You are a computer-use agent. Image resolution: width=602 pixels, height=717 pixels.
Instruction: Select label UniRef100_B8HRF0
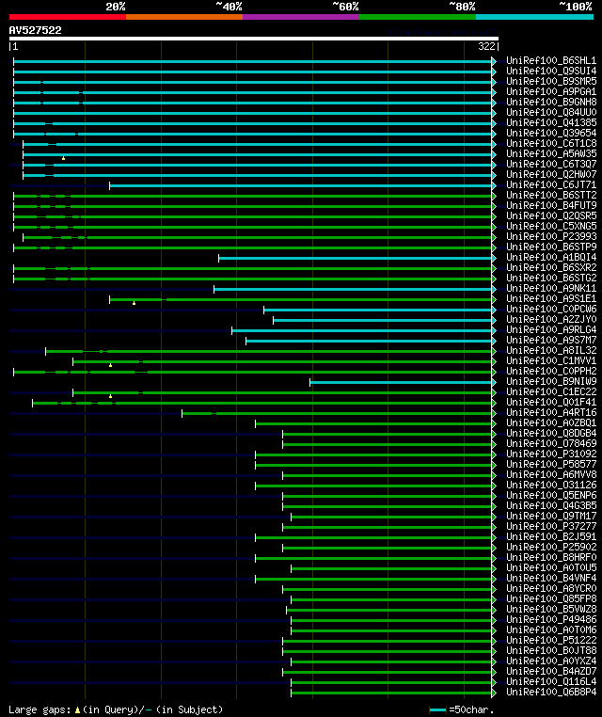click(551, 557)
